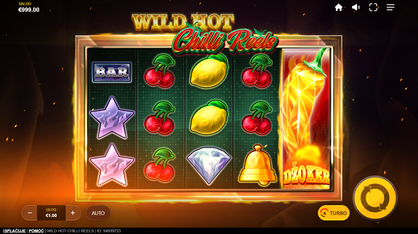Image resolution: width=418 pixels, height=234 pixels.
Task: Click the top lemon symbol
Action: click(209, 71)
